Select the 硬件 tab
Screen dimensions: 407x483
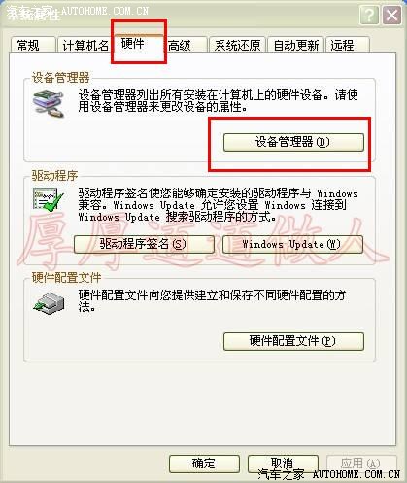[x=139, y=43]
